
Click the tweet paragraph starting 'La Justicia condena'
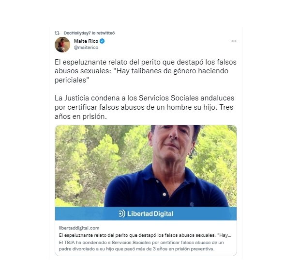point(145,107)
